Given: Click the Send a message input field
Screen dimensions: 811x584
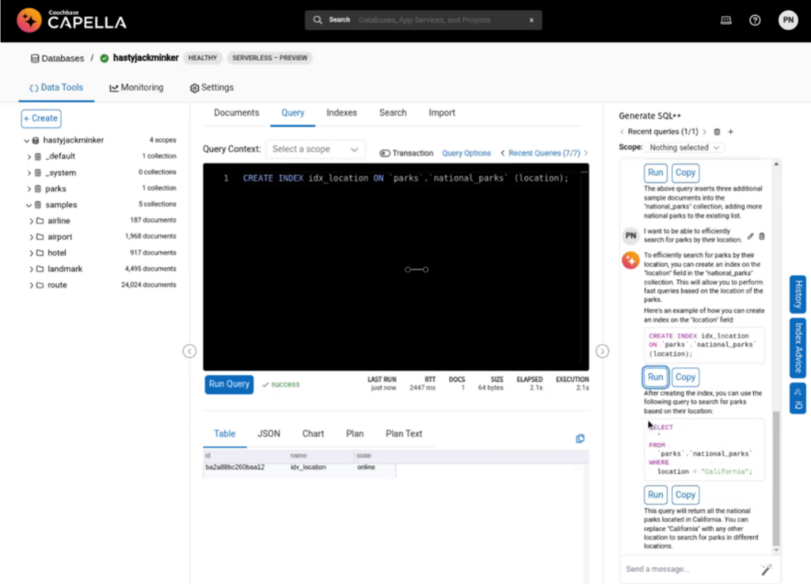Looking at the screenshot, I should 690,569.
